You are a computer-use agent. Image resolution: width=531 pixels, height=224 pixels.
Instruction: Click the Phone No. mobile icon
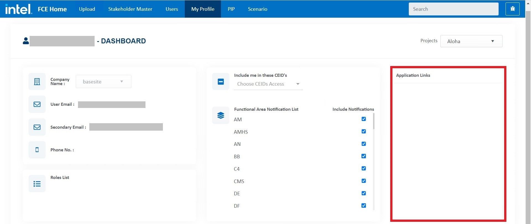tap(37, 150)
